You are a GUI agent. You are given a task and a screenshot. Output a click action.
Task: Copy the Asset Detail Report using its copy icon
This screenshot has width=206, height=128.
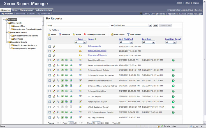(x=58, y=60)
